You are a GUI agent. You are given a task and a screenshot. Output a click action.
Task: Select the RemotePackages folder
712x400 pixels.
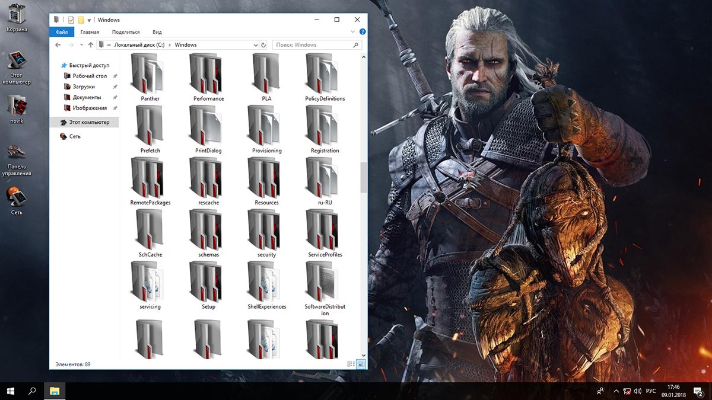point(150,181)
